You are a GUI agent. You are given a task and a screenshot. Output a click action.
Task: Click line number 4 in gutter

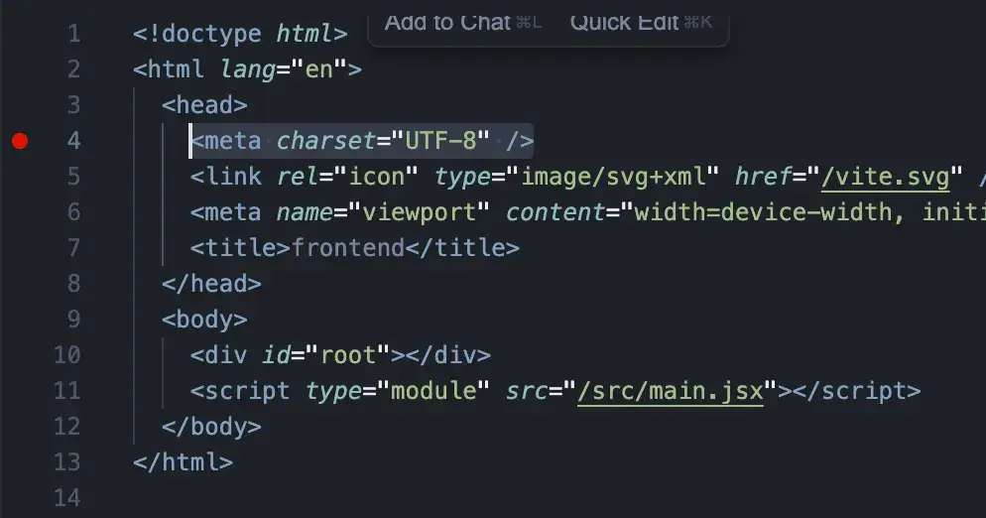[x=74, y=141]
